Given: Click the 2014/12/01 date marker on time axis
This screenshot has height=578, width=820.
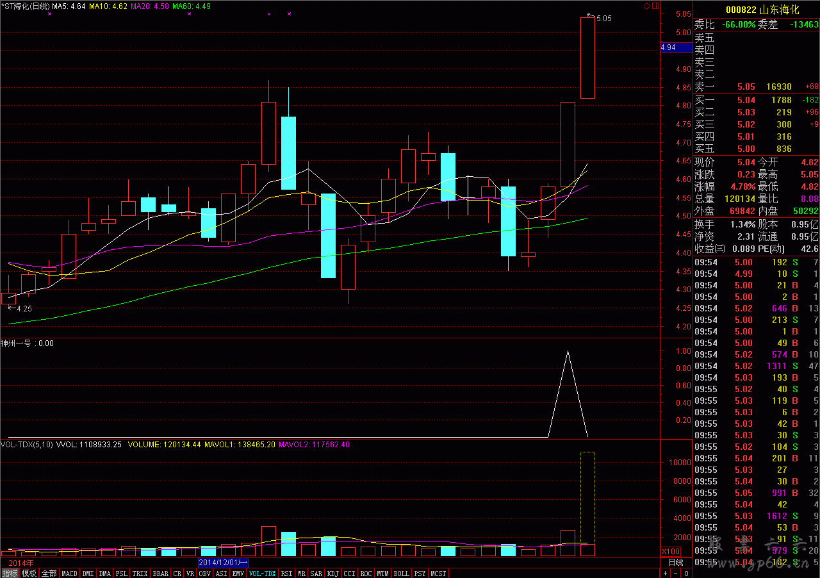Looking at the screenshot, I should point(222,562).
